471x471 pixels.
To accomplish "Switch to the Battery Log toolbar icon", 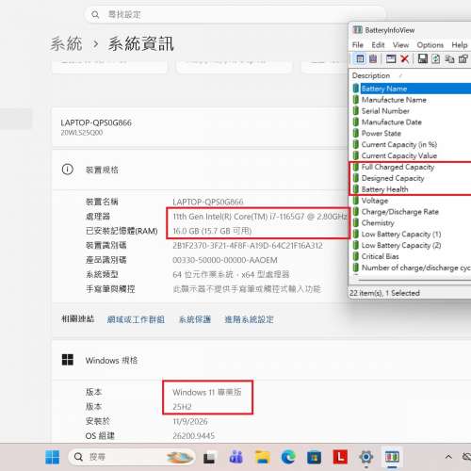I will 373,58.
